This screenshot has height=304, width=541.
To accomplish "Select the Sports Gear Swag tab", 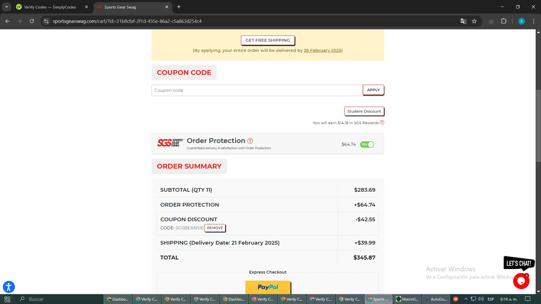I will click(133, 7).
